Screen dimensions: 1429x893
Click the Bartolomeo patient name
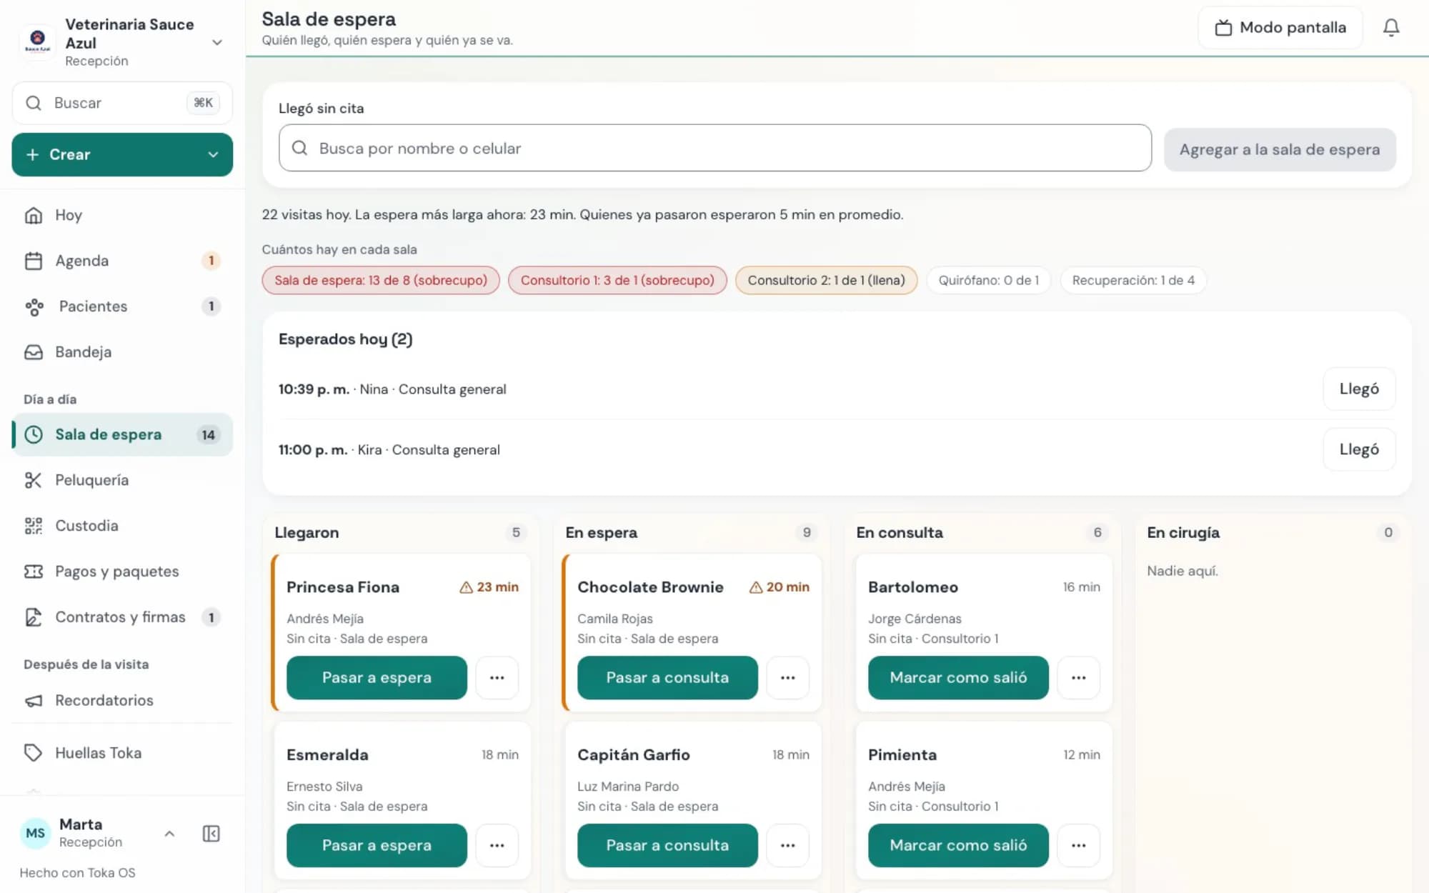click(x=912, y=587)
